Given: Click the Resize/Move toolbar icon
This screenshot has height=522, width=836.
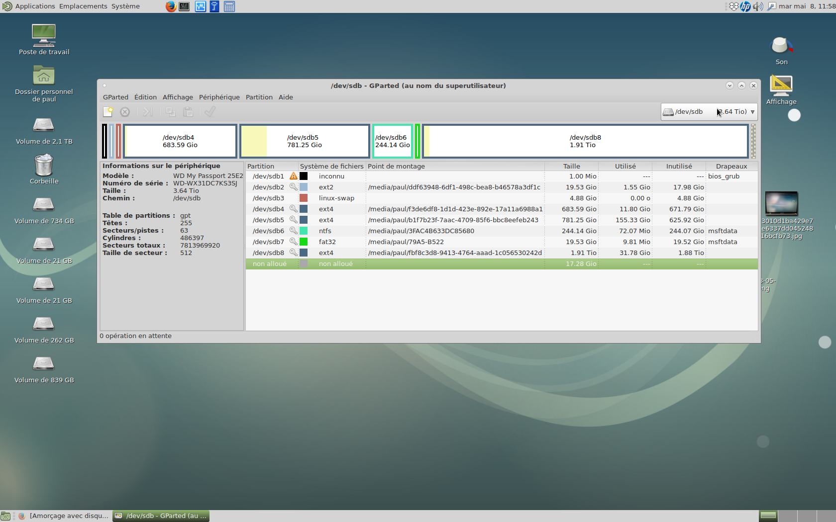Looking at the screenshot, I should point(147,112).
